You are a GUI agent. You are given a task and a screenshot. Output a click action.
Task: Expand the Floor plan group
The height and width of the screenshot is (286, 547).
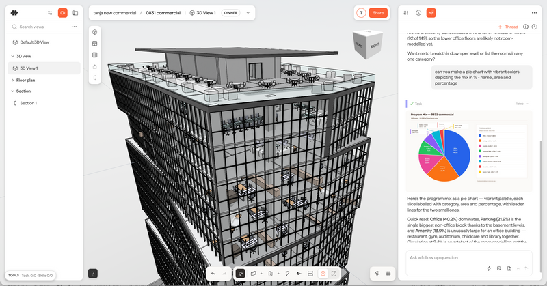pyautogui.click(x=12, y=80)
